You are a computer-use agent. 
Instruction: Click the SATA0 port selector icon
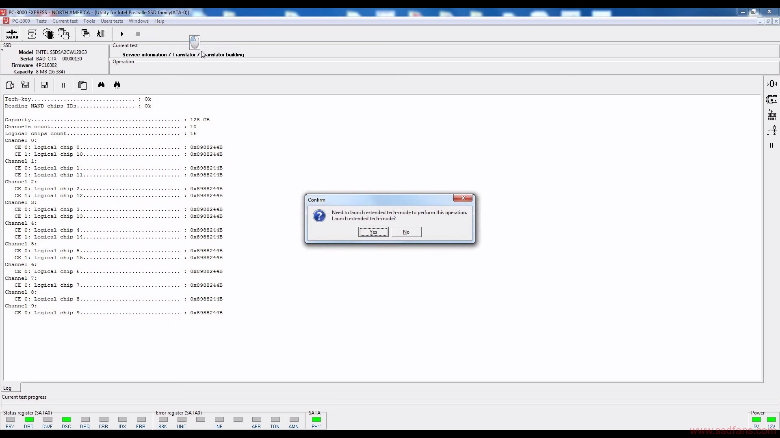(x=12, y=34)
